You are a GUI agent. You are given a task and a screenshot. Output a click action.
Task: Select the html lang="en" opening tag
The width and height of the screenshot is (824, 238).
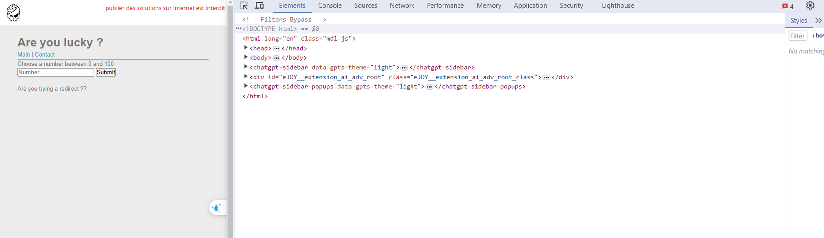[299, 39]
